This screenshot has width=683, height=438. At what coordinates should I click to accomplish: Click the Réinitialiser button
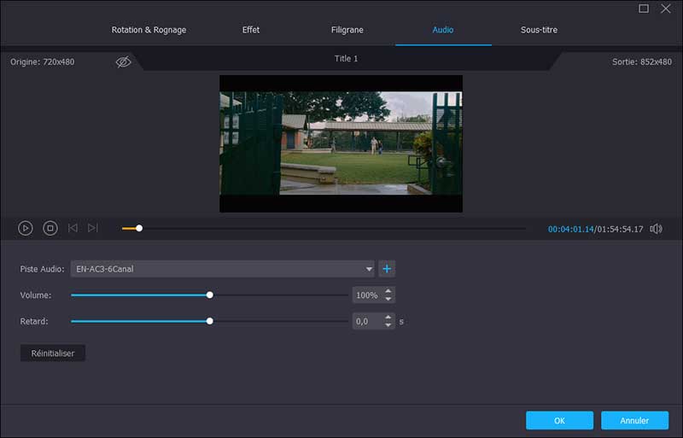click(x=53, y=353)
